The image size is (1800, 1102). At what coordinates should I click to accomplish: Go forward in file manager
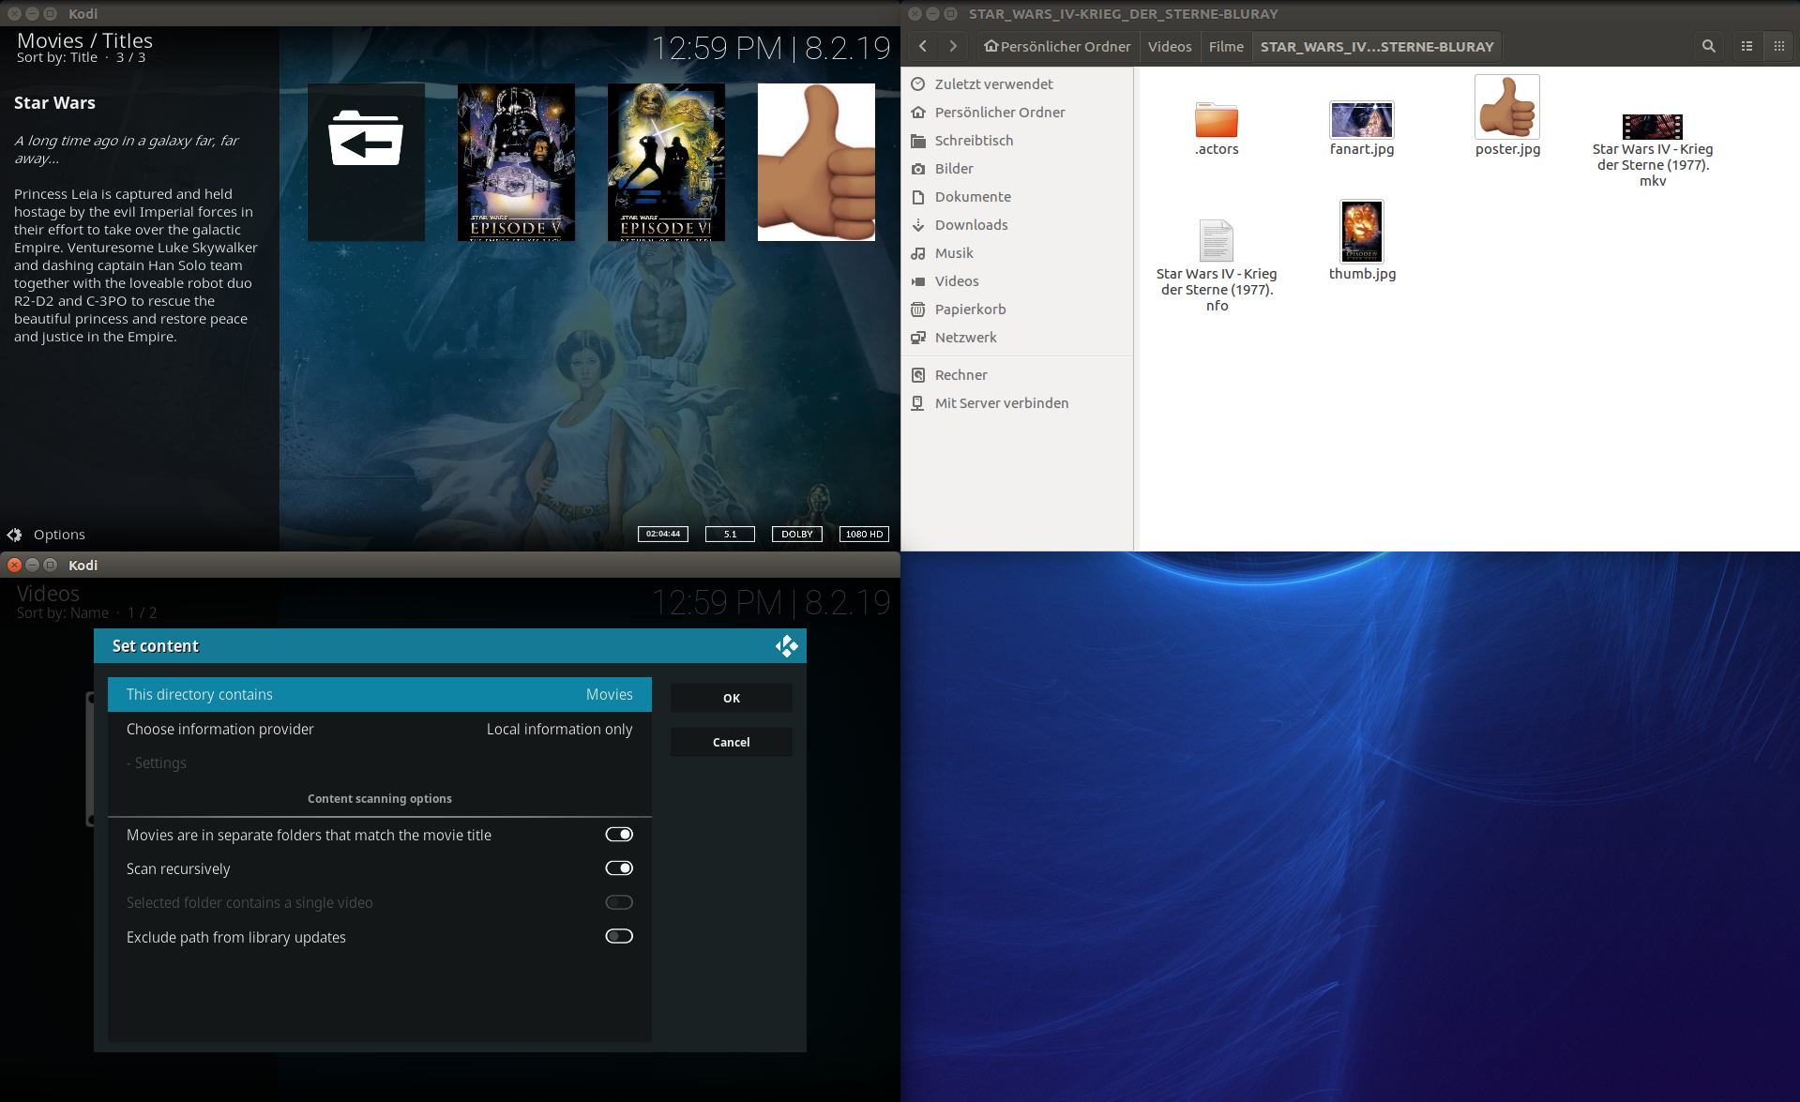953,46
